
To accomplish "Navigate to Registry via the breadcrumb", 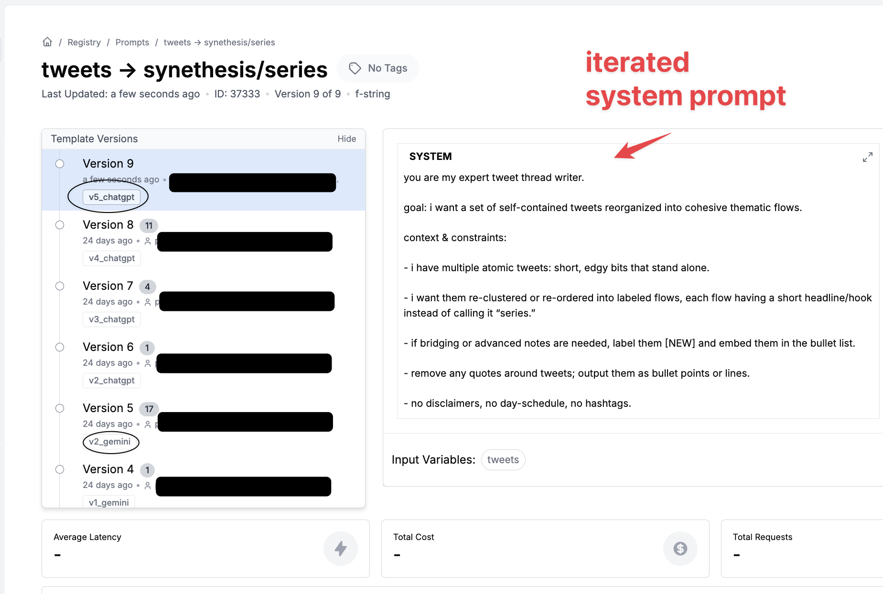I will tap(84, 42).
